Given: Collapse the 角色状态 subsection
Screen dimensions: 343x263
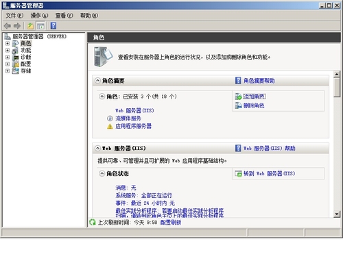Looking at the screenshot, I should (x=102, y=173).
